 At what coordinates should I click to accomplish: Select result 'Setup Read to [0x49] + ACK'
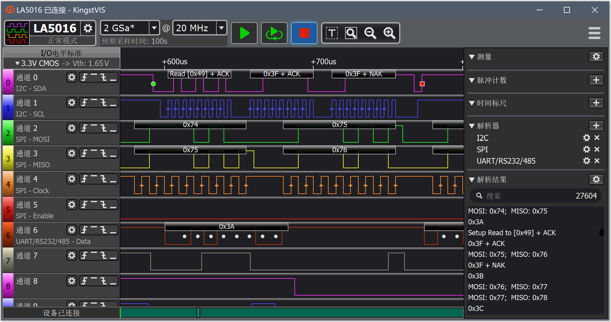tap(512, 233)
